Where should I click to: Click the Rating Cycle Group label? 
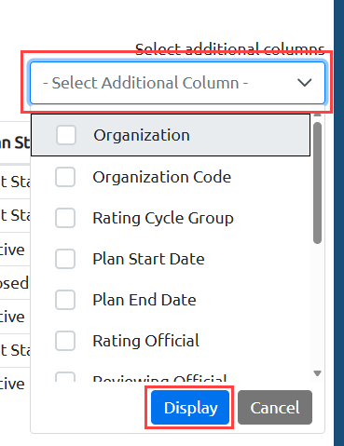click(163, 218)
